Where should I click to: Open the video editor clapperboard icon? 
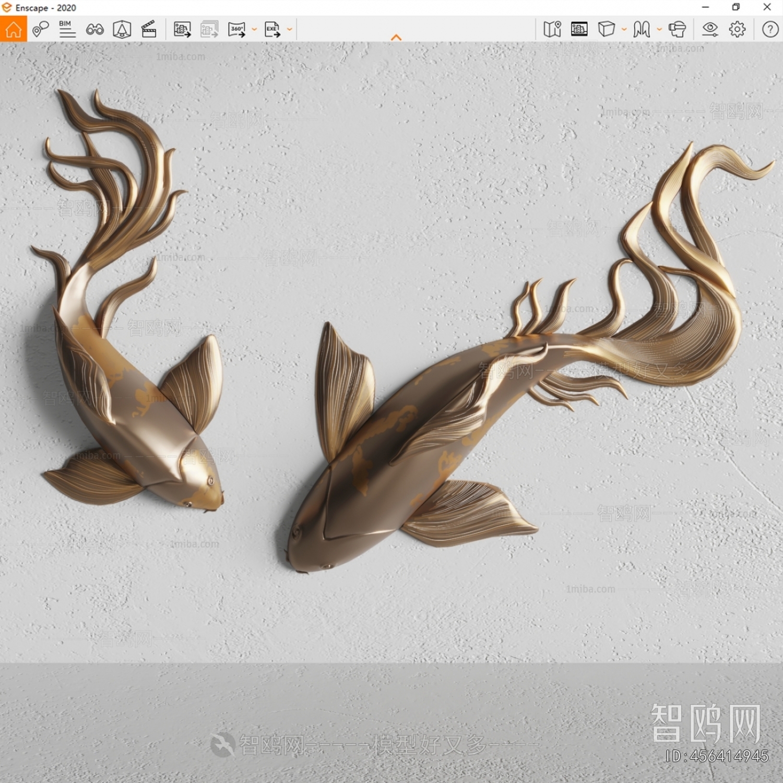tap(149, 29)
